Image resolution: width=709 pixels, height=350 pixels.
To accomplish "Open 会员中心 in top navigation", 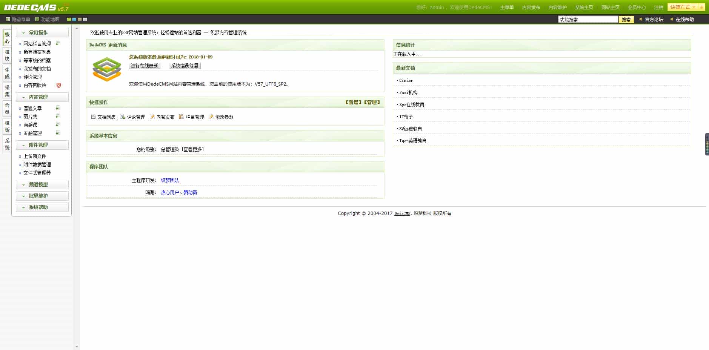I will (637, 8).
